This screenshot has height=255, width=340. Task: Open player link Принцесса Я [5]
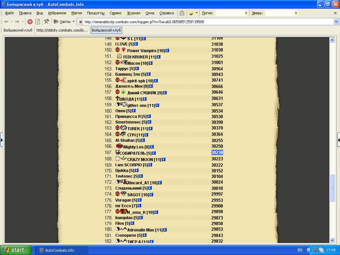(x=131, y=117)
